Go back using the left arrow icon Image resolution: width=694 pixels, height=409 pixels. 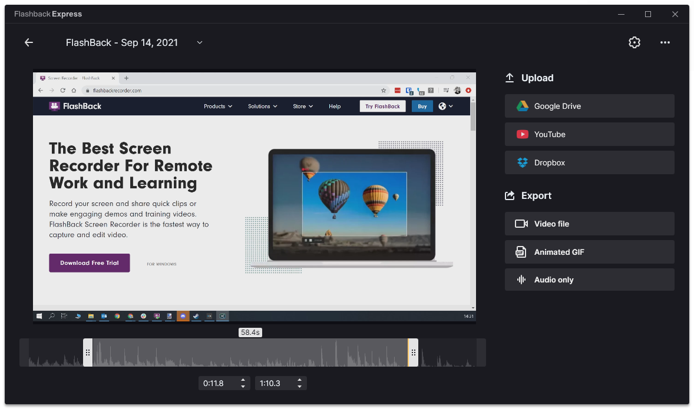(29, 42)
